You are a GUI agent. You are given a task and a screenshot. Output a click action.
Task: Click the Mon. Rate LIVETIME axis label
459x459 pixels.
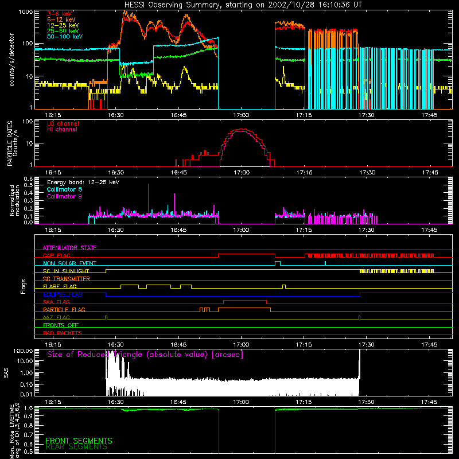click(14, 430)
